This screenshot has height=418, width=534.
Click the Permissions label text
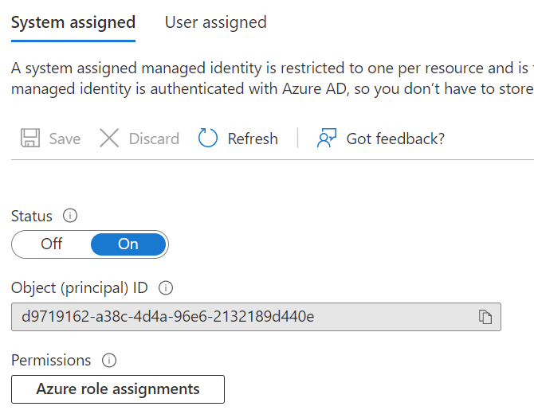tap(51, 361)
